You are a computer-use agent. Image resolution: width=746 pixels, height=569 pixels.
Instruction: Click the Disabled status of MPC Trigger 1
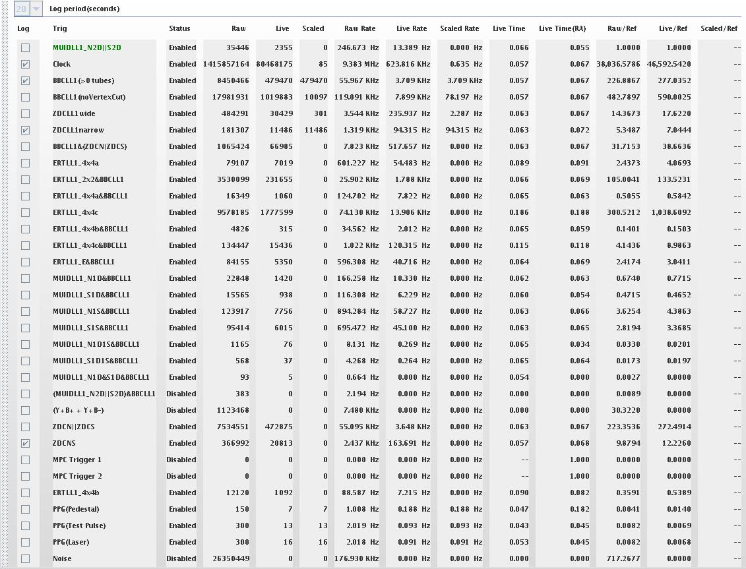181,460
